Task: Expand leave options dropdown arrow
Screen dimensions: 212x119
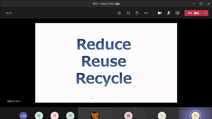Action: tap(205, 13)
